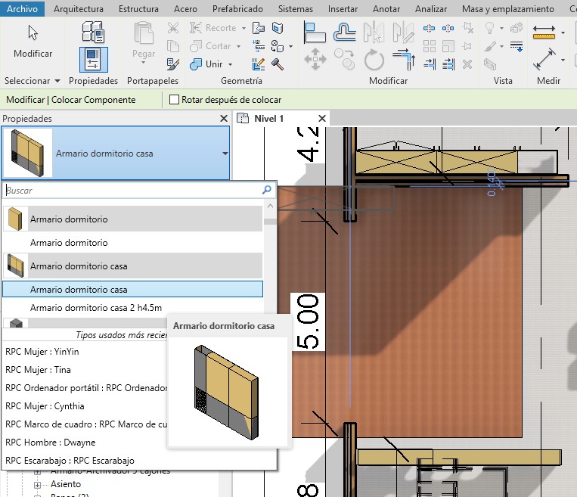577x497 pixels.
Task: Select recent type RPC Hombre : Dwayne
Action: (50, 442)
